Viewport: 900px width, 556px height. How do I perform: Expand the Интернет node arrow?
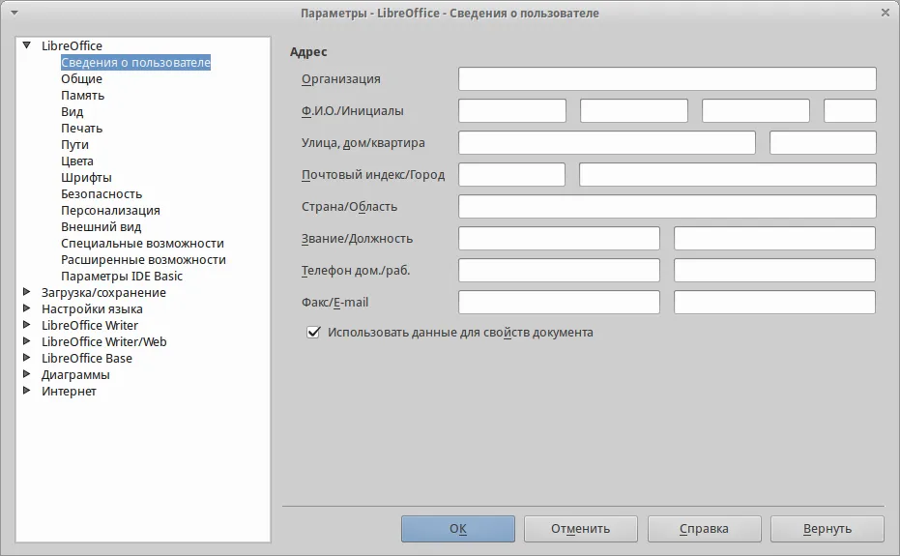[26, 391]
